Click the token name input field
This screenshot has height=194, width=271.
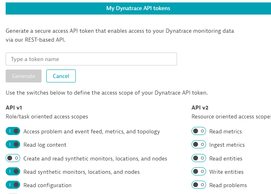tap(91, 59)
